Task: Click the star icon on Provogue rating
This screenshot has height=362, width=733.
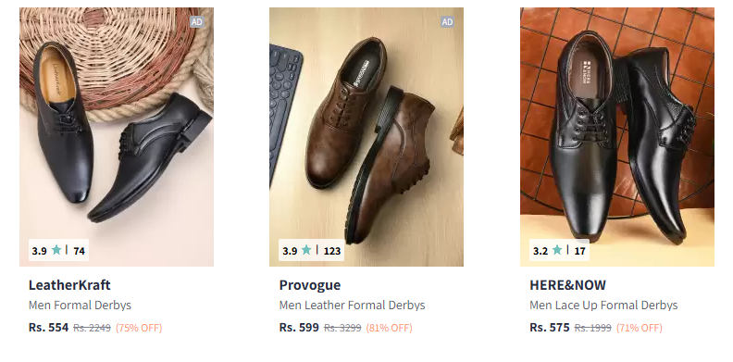Action: [306, 250]
